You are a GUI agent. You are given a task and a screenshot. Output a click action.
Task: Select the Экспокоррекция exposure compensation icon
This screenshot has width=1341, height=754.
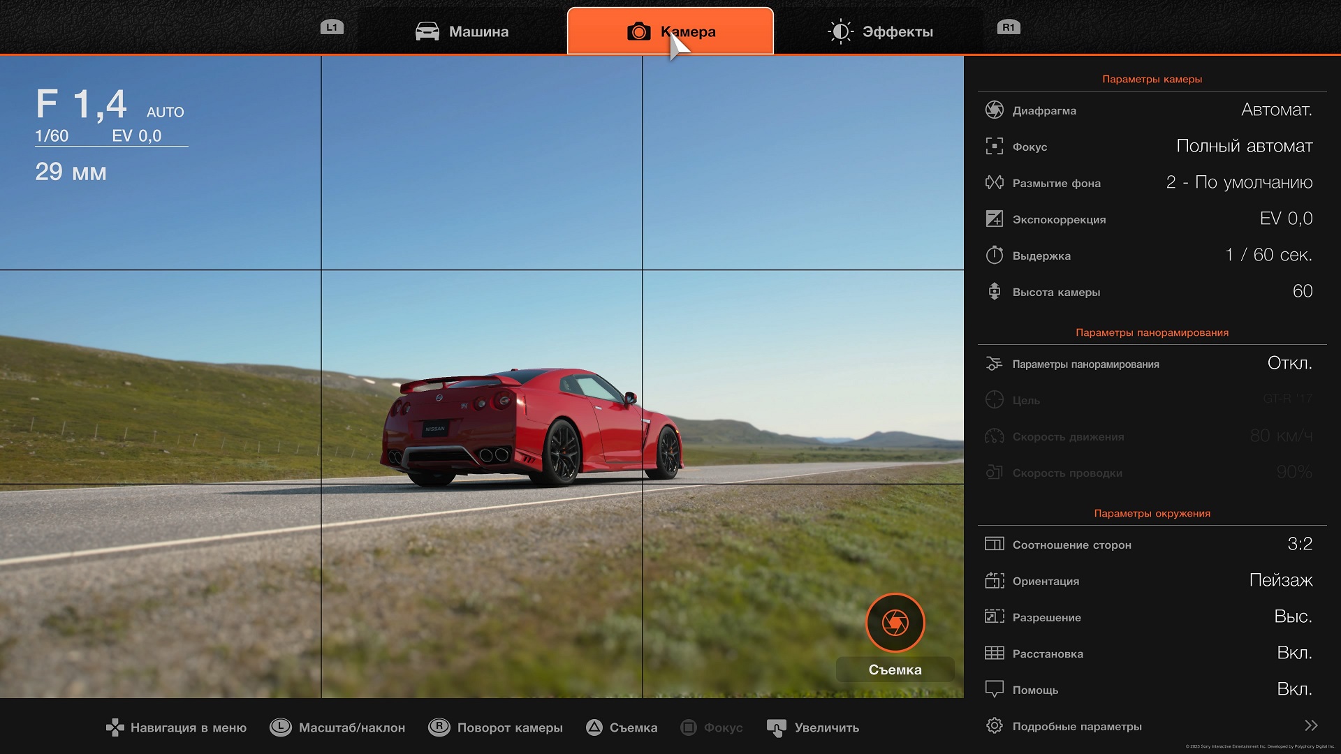[994, 219]
